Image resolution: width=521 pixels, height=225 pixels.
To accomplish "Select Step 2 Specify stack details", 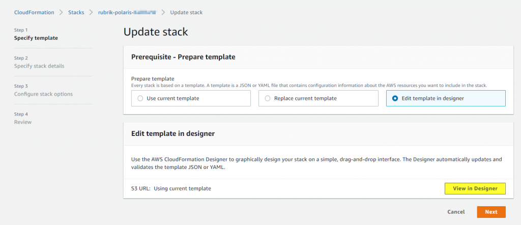I will point(39,62).
